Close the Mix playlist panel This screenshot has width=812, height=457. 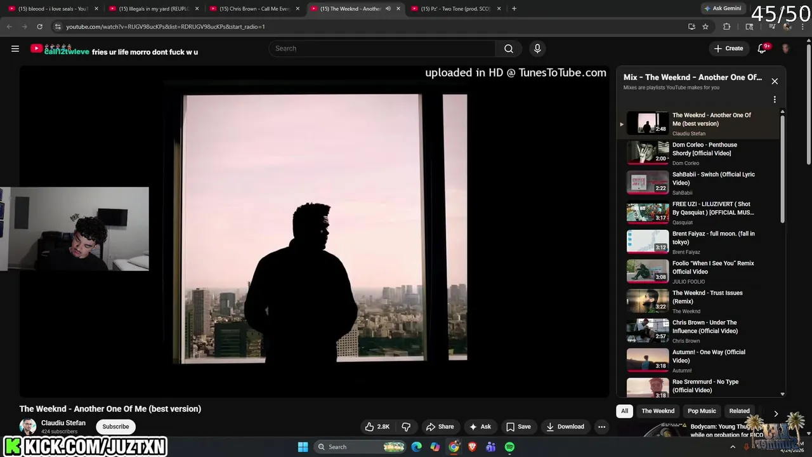point(775,81)
